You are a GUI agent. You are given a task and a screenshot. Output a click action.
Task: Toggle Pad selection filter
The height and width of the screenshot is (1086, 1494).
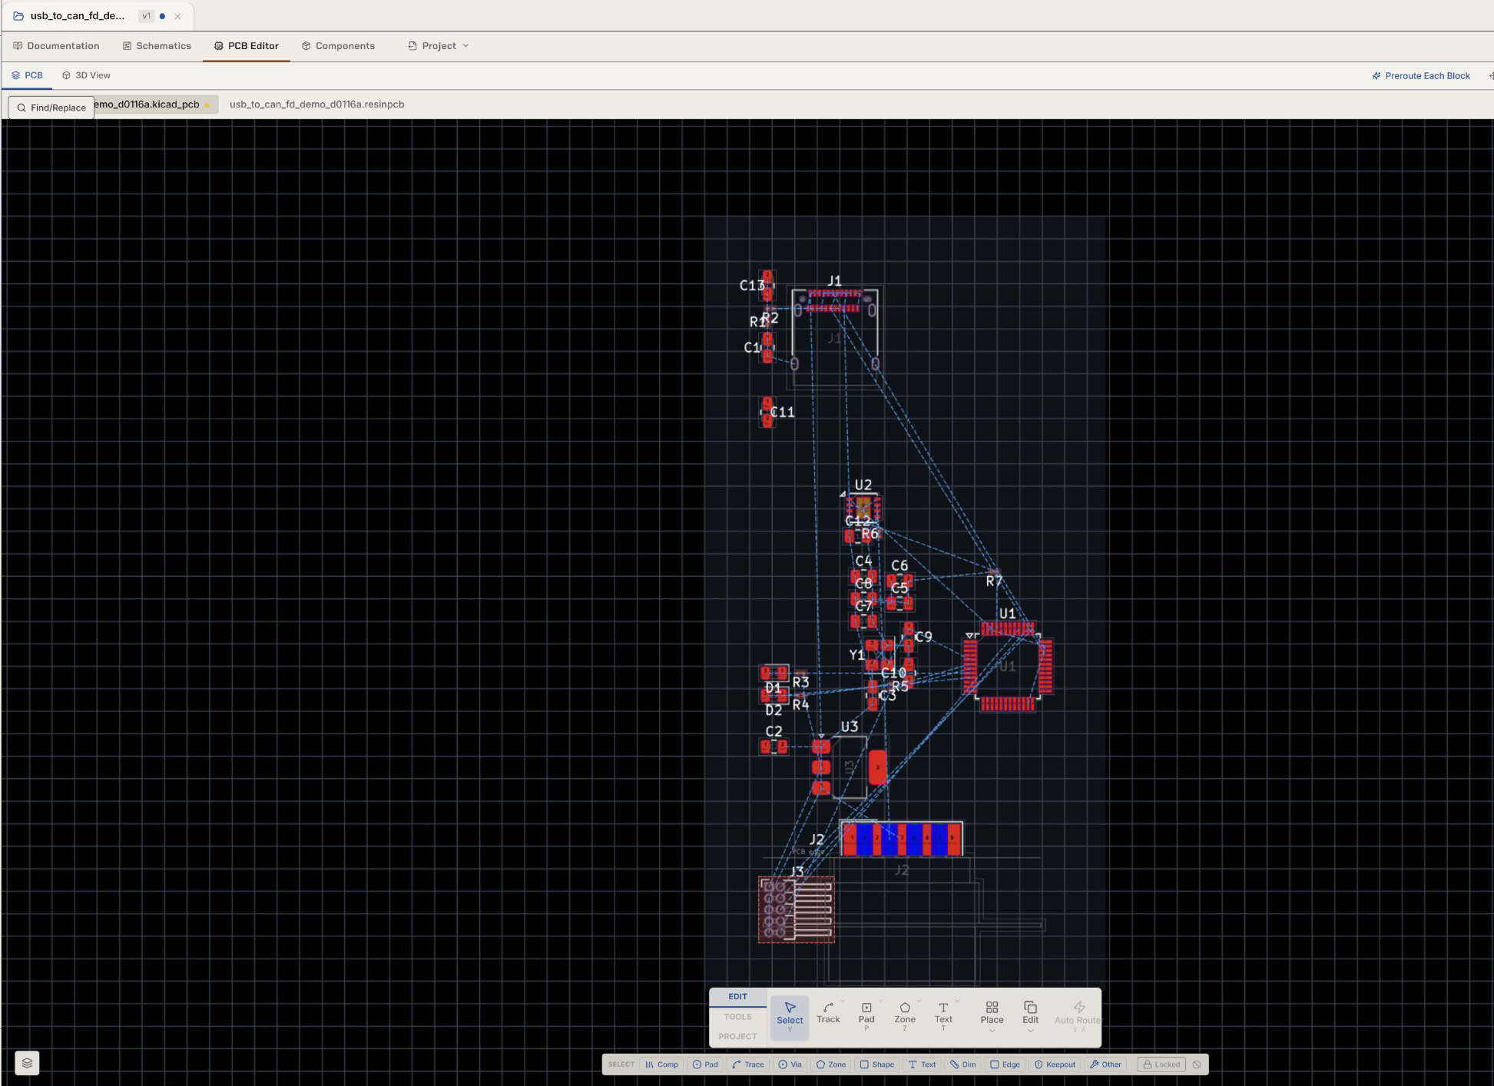pyautogui.click(x=705, y=1064)
